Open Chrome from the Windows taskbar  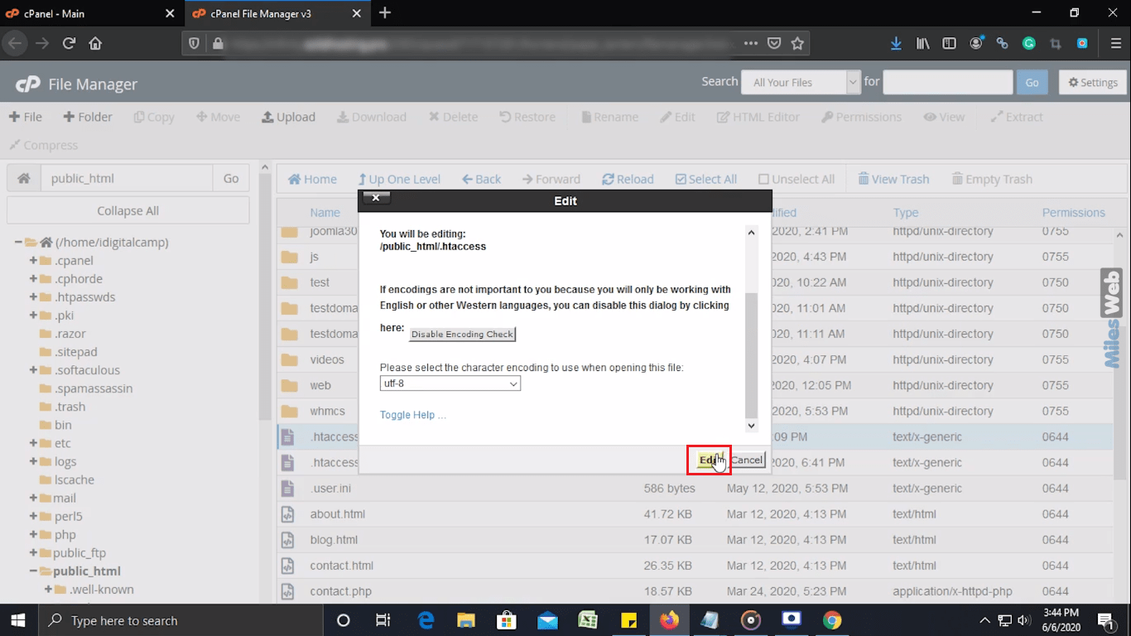click(832, 620)
